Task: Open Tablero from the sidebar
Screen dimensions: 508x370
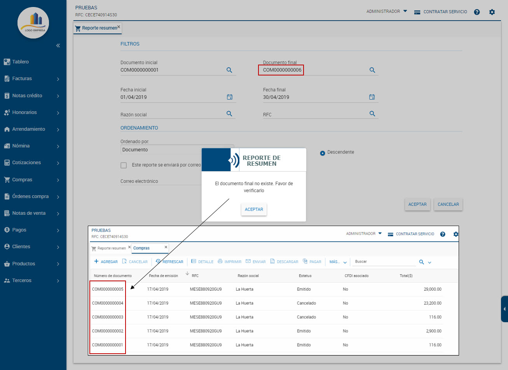Action: [20, 62]
